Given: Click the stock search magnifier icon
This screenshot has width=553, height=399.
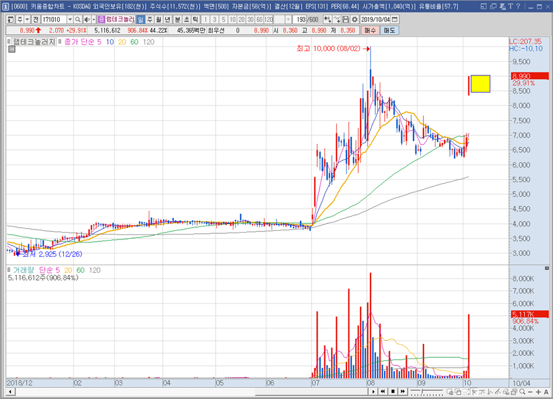Looking at the screenshot, I should pyautogui.click(x=77, y=20).
